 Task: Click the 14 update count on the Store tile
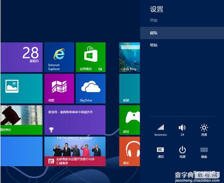click(100, 69)
